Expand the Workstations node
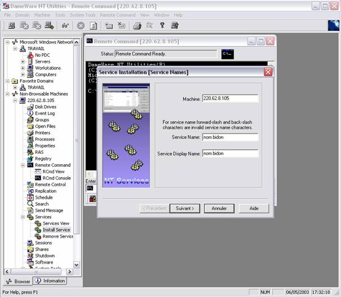The width and height of the screenshot is (341, 297). tap(23, 68)
